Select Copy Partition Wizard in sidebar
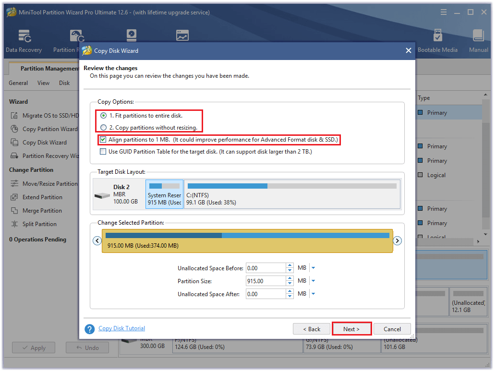The height and width of the screenshot is (372, 496). 50,129
